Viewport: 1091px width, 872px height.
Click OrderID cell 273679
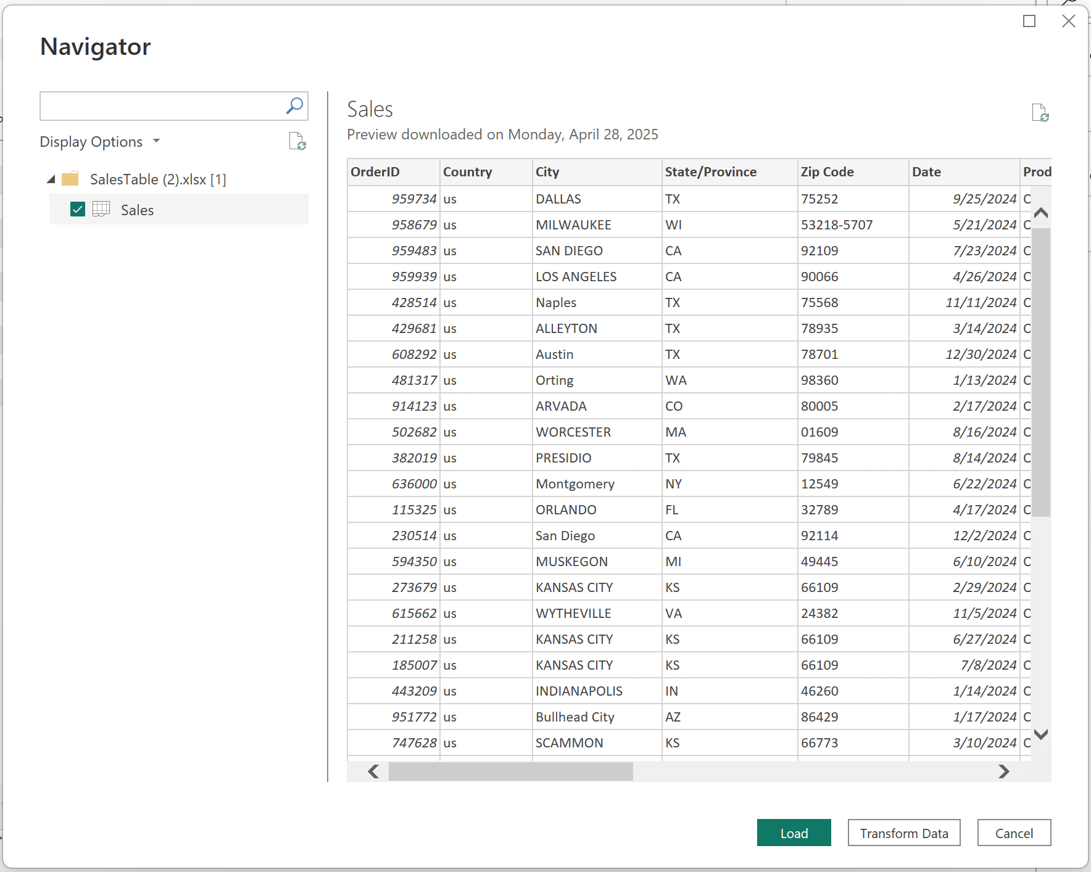click(394, 588)
